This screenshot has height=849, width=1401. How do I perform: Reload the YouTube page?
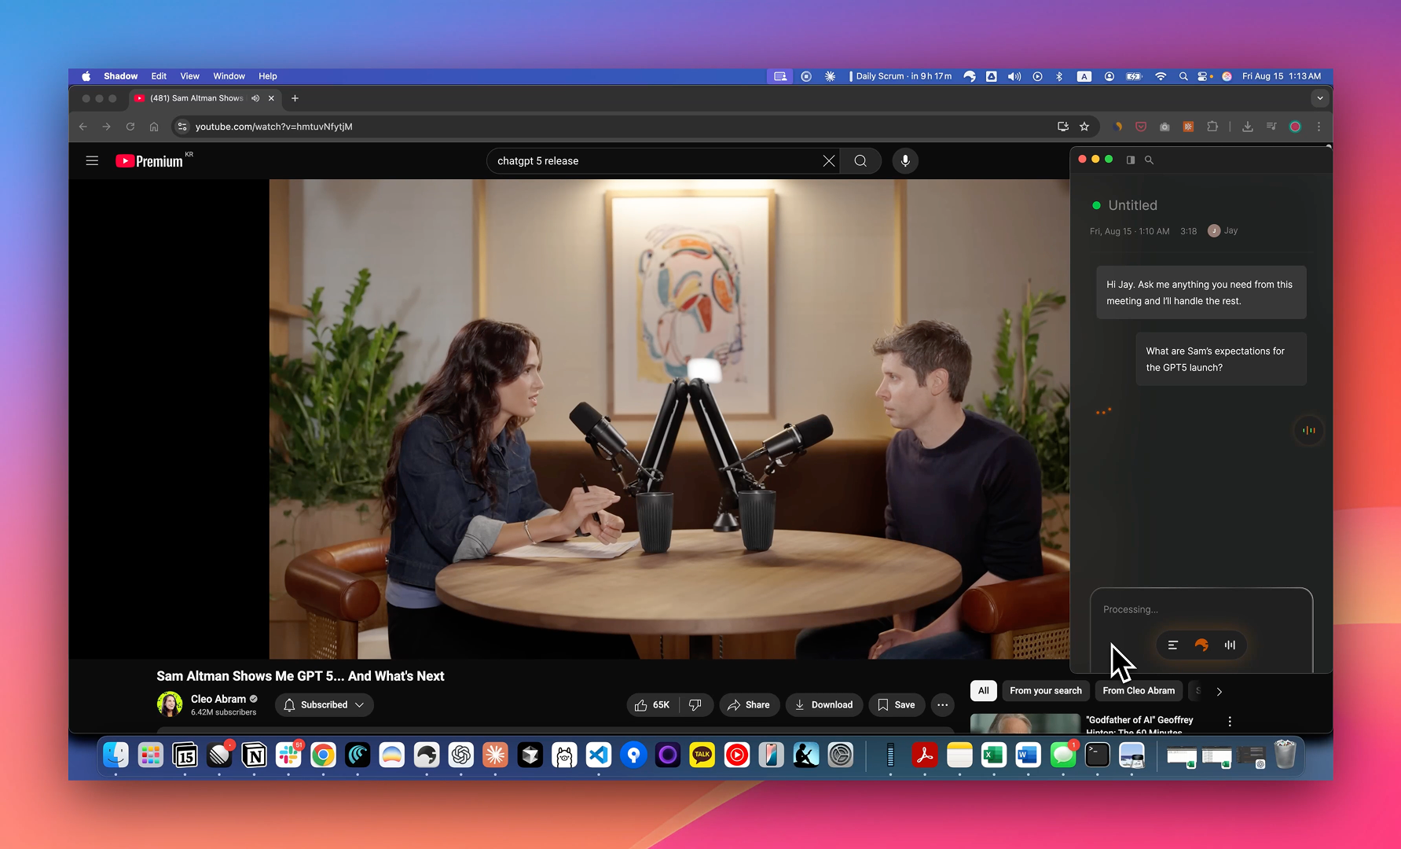pyautogui.click(x=130, y=127)
